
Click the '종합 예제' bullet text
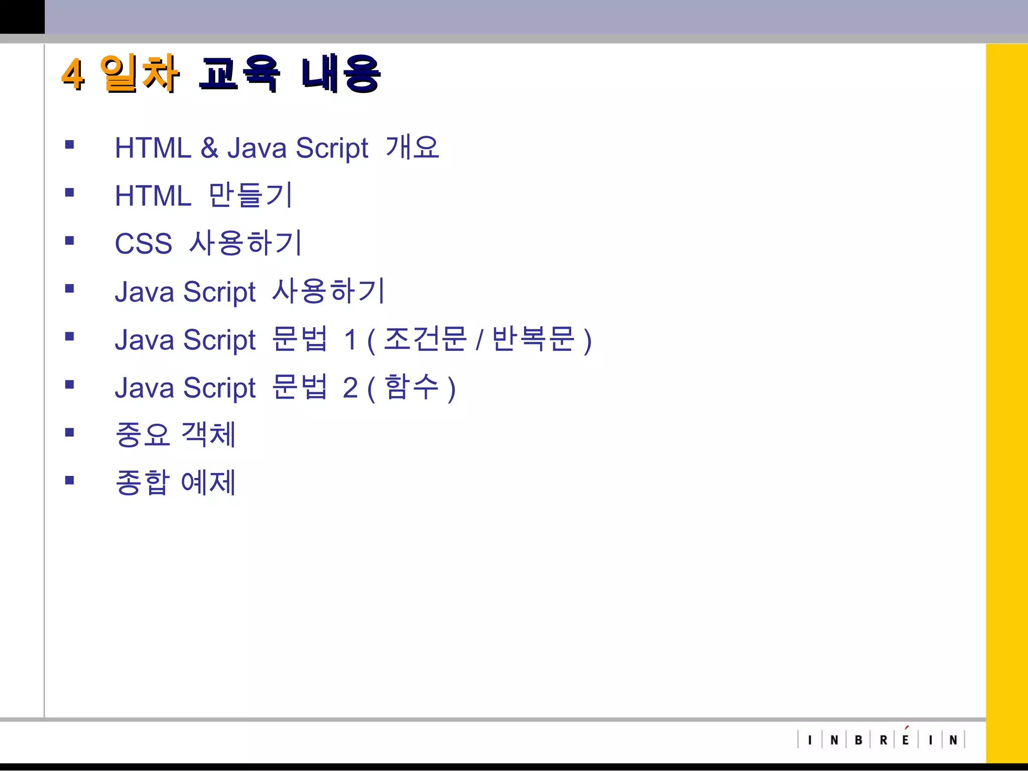tap(175, 482)
